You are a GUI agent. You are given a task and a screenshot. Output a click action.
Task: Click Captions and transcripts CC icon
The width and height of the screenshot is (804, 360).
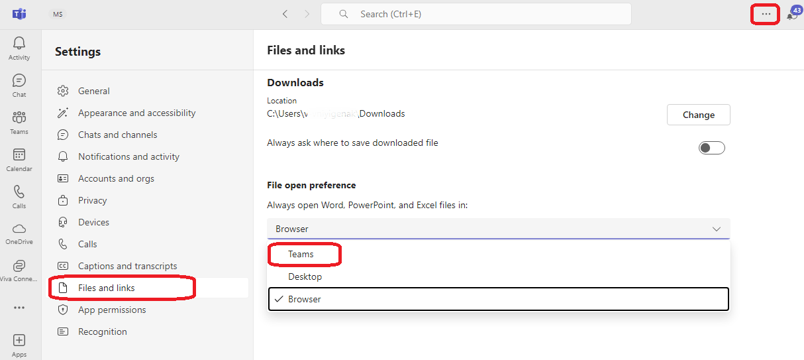tap(63, 266)
